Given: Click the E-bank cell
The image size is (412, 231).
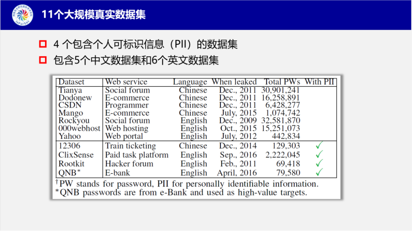Looking at the screenshot, I should (x=117, y=173).
